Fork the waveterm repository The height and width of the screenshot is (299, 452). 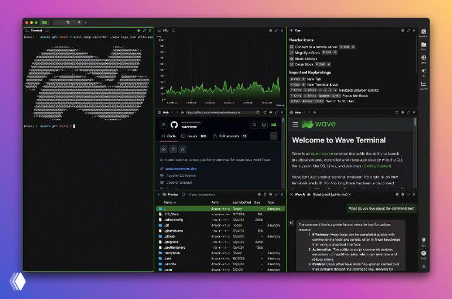pyautogui.click(x=173, y=149)
